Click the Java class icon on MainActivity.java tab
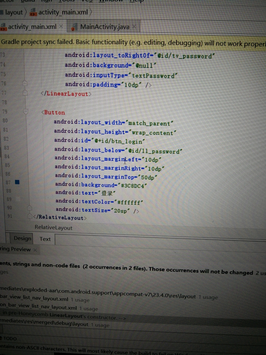This screenshot has height=355, width=266. (x=74, y=27)
